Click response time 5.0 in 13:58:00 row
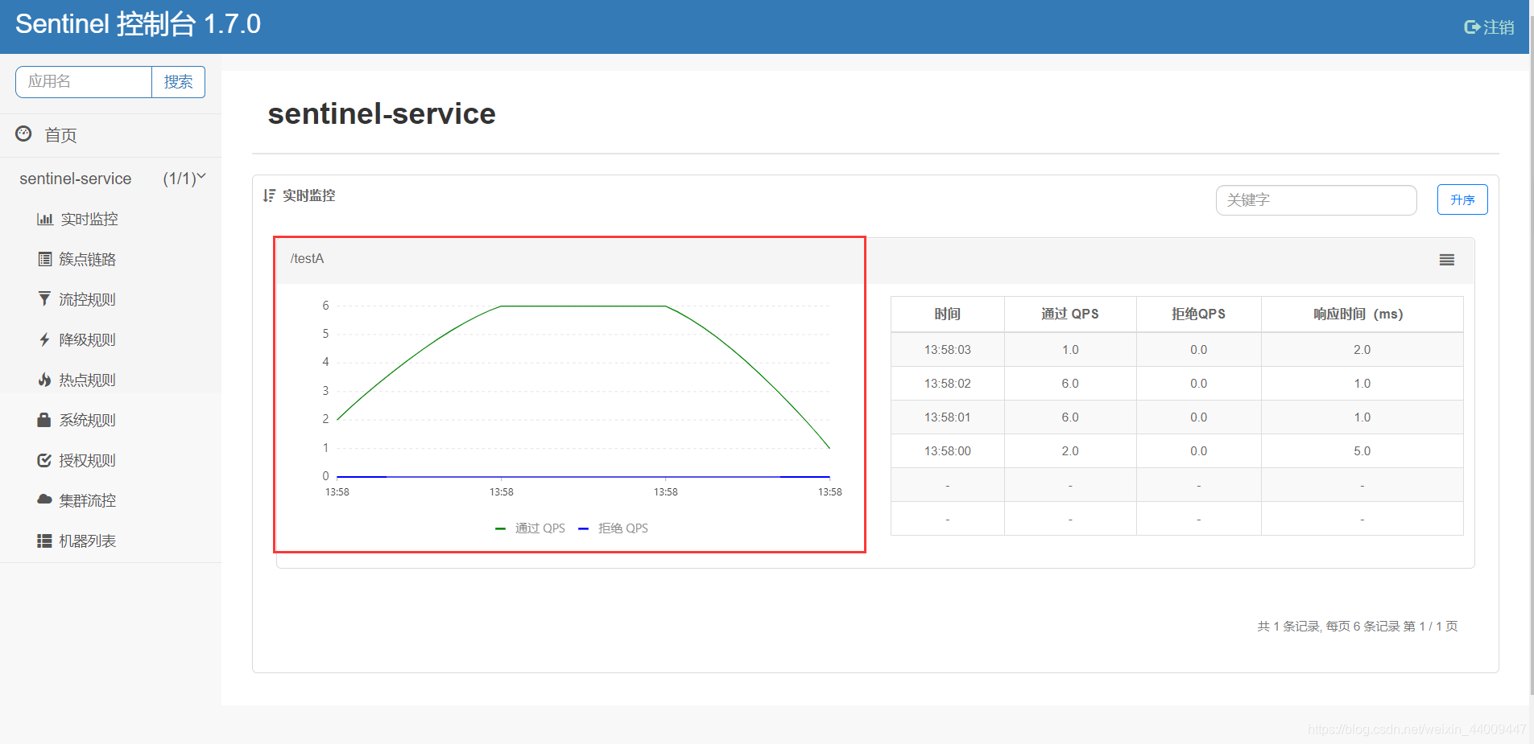This screenshot has width=1534, height=744. pos(1362,451)
